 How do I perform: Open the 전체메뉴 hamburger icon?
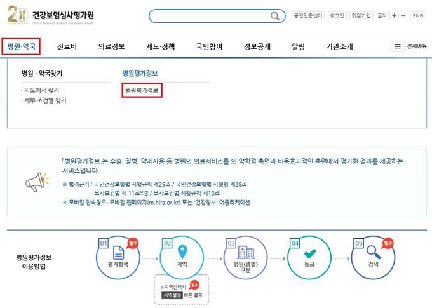pyautogui.click(x=397, y=46)
